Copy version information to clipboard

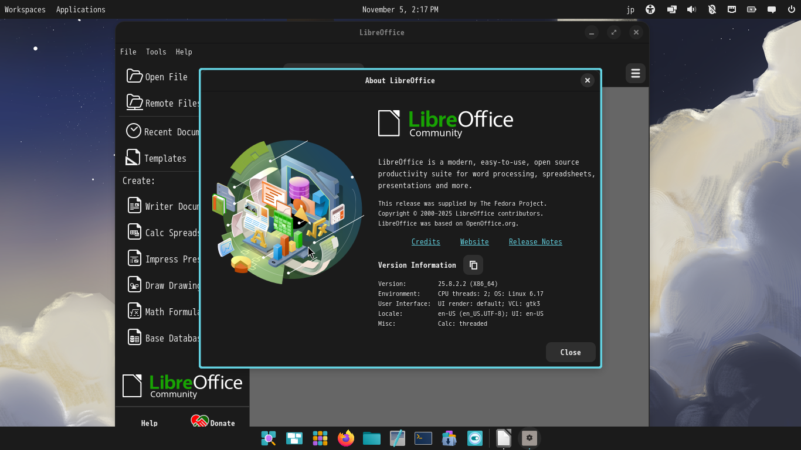[x=473, y=265]
